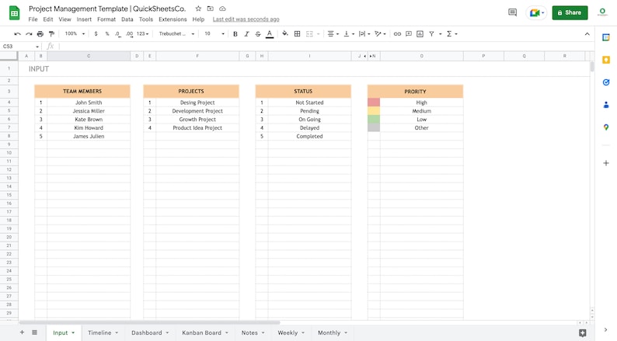
Task: Open the zoom 100% dropdown
Action: point(75,34)
